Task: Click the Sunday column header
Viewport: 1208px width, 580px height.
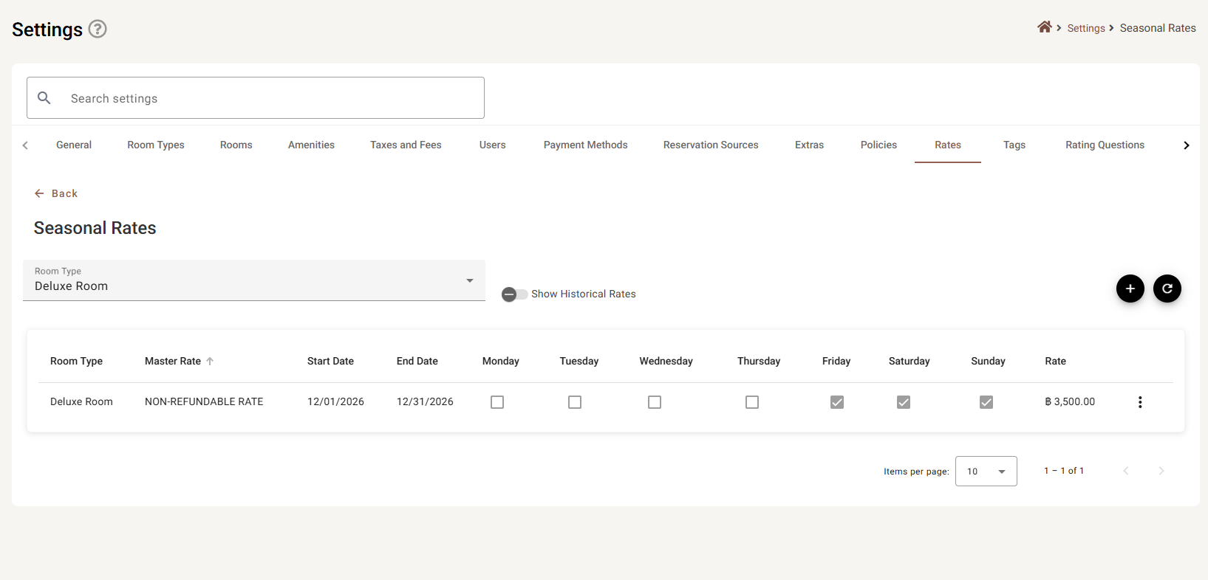Action: tap(988, 361)
